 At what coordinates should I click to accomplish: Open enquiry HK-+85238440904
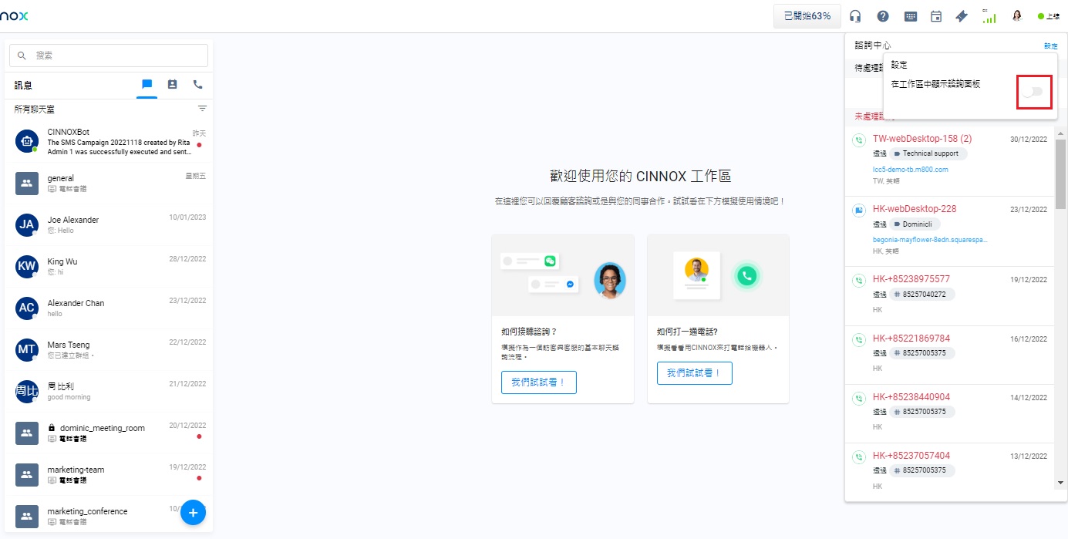[x=911, y=397]
